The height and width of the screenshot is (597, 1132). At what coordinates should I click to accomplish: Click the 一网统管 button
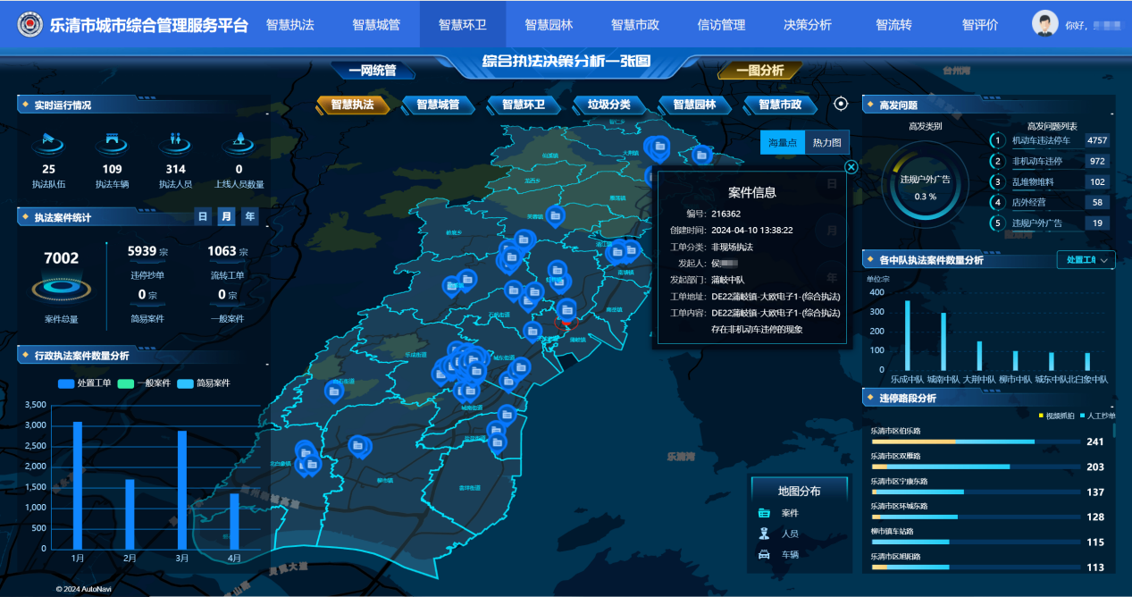373,71
